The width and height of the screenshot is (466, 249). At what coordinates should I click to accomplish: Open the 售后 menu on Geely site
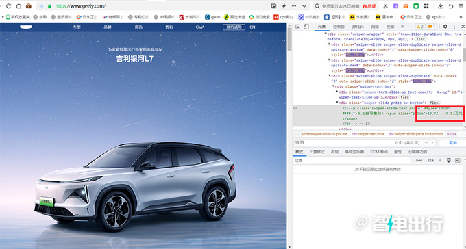point(169,27)
